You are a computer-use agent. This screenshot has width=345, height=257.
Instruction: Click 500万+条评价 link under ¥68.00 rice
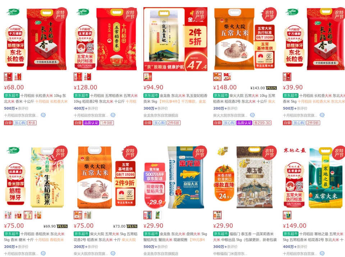click(16, 108)
